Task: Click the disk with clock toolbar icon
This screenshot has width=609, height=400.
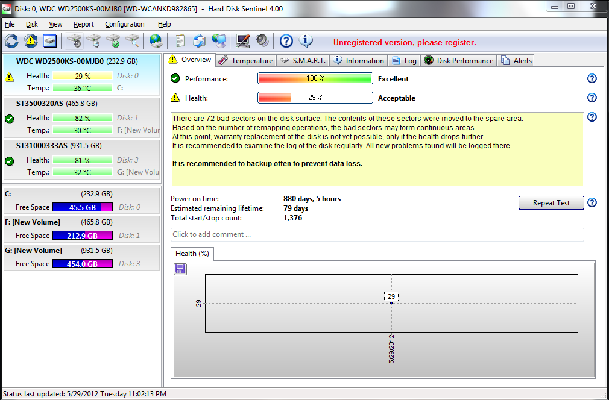Action: point(93,41)
